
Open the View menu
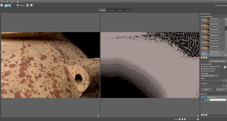12,1
